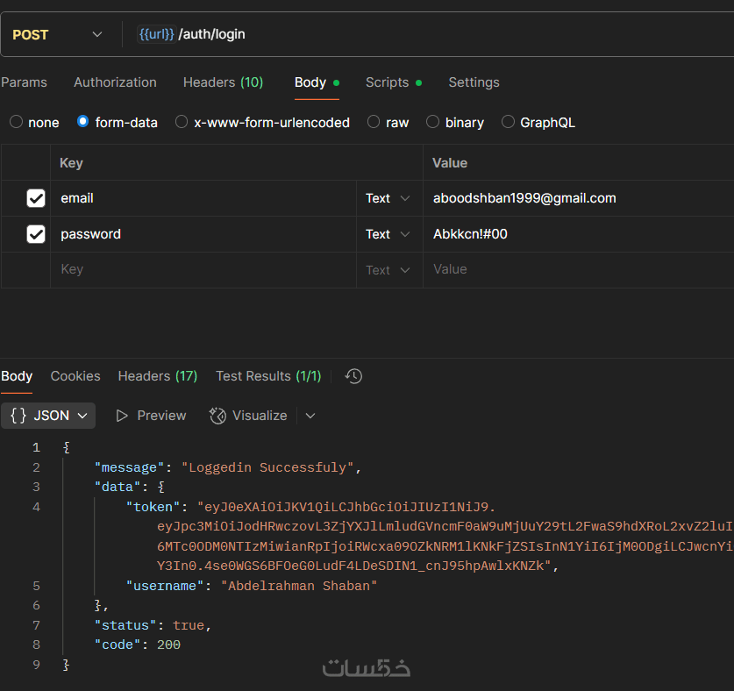734x691 pixels.
Task: Open the request Headers (10) tab
Action: tap(223, 82)
